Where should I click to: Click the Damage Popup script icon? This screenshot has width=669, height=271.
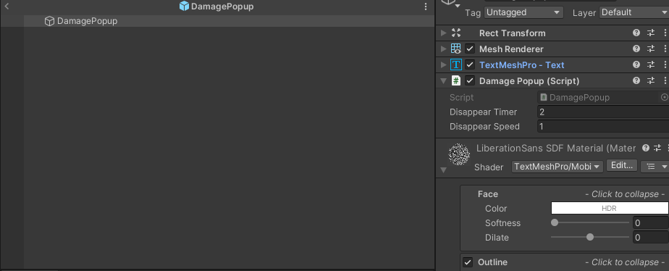coord(456,80)
